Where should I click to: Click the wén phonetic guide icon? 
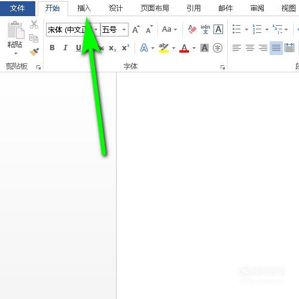click(x=205, y=29)
